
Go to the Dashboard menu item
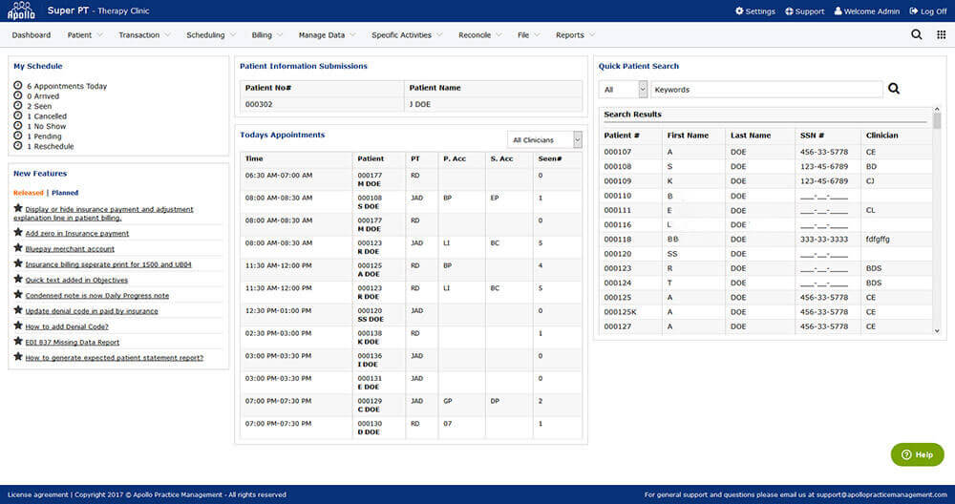point(32,35)
